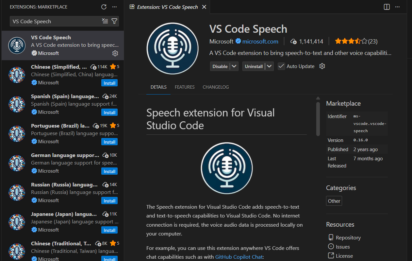
Task: Switch to the FEATURES tab
Action: [185, 87]
